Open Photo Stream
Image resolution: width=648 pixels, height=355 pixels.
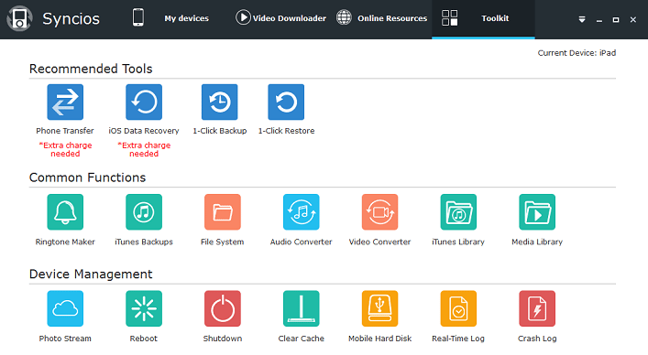click(x=65, y=308)
